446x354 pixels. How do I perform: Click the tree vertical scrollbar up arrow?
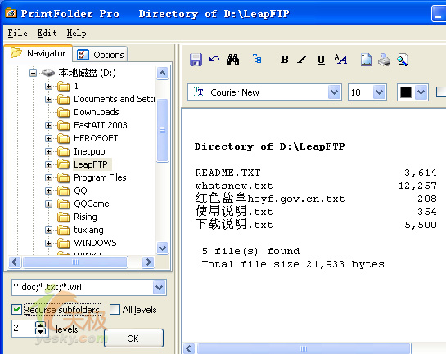point(162,74)
